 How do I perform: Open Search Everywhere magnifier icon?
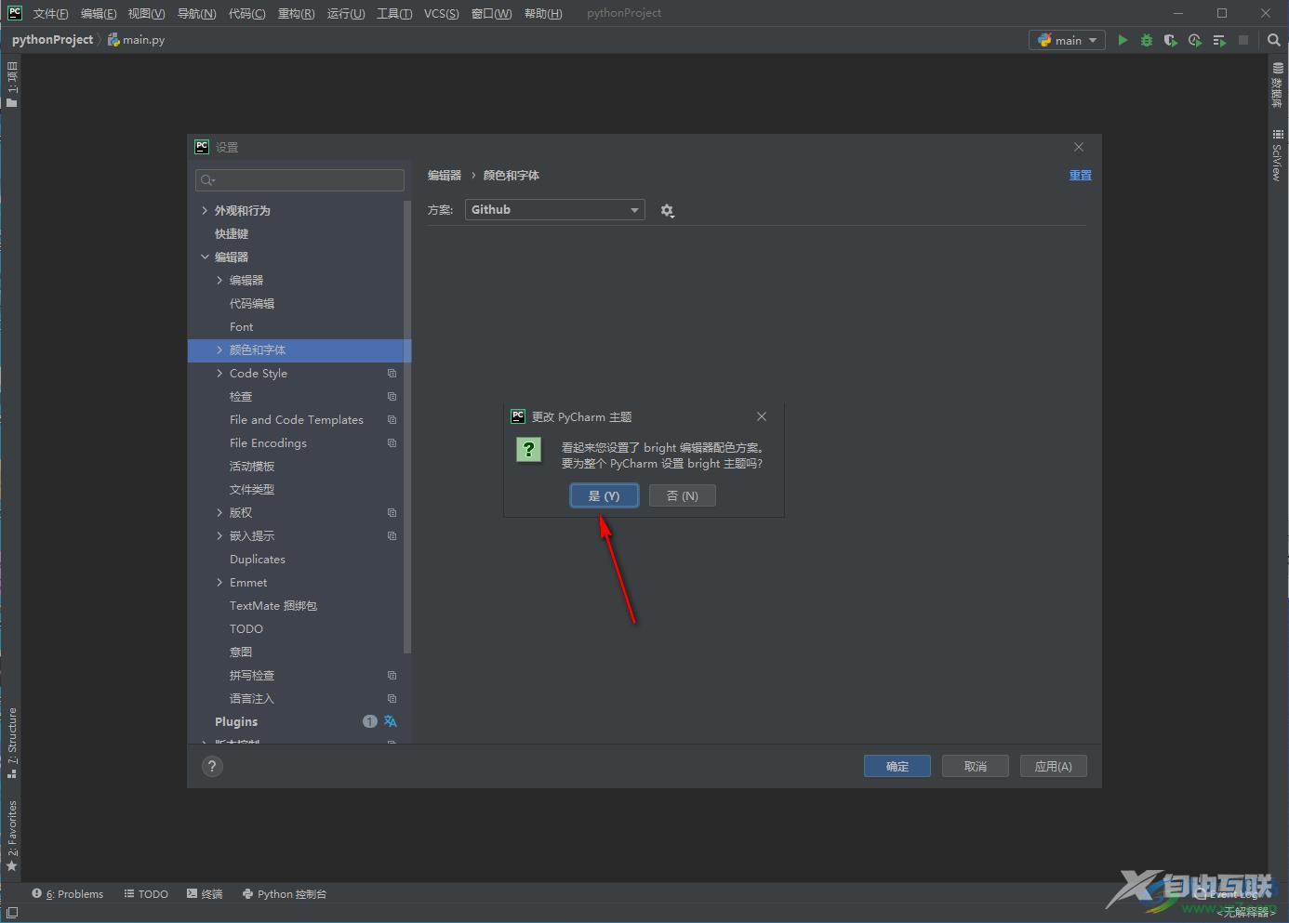pyautogui.click(x=1274, y=40)
